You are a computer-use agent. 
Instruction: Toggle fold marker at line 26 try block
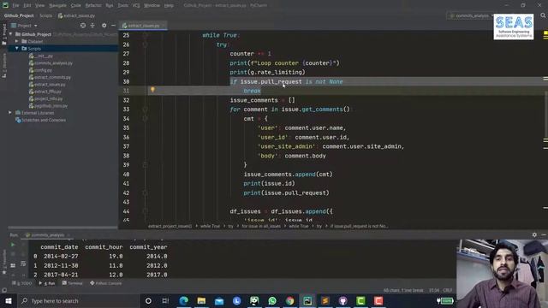(x=145, y=44)
